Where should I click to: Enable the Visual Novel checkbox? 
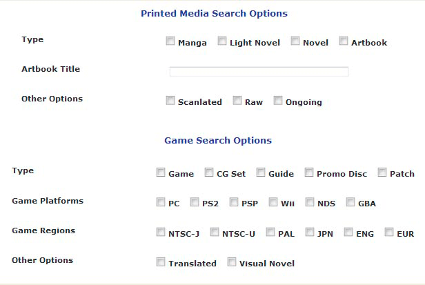232,262
